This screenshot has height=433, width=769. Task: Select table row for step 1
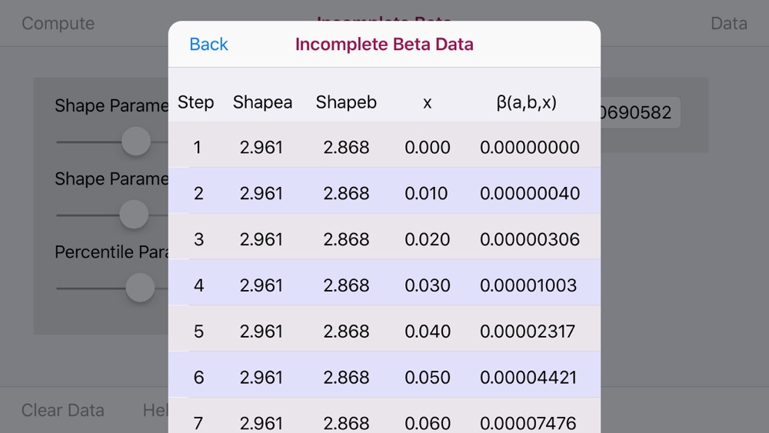[384, 147]
